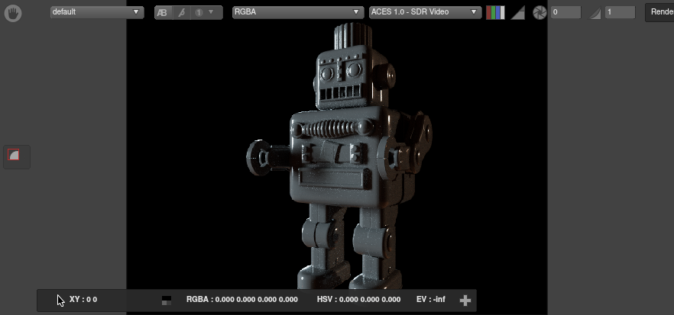The image size is (674, 315).
Task: Click the gamma value field showing 1
Action: [619, 13]
